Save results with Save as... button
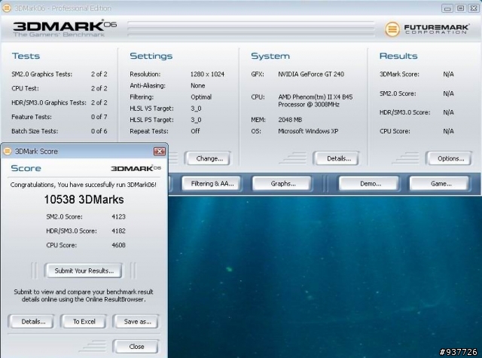Viewport: 482px width, 358px height. coord(137,322)
